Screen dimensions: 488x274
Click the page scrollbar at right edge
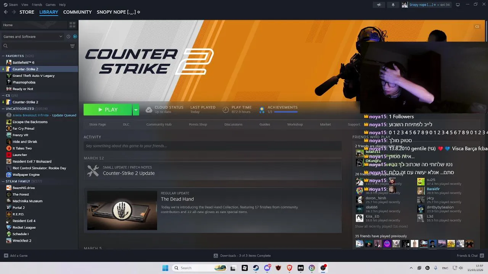pos(486,30)
